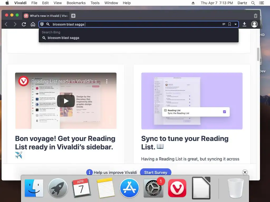
Task: Open Finder from the dock
Action: coord(34,188)
